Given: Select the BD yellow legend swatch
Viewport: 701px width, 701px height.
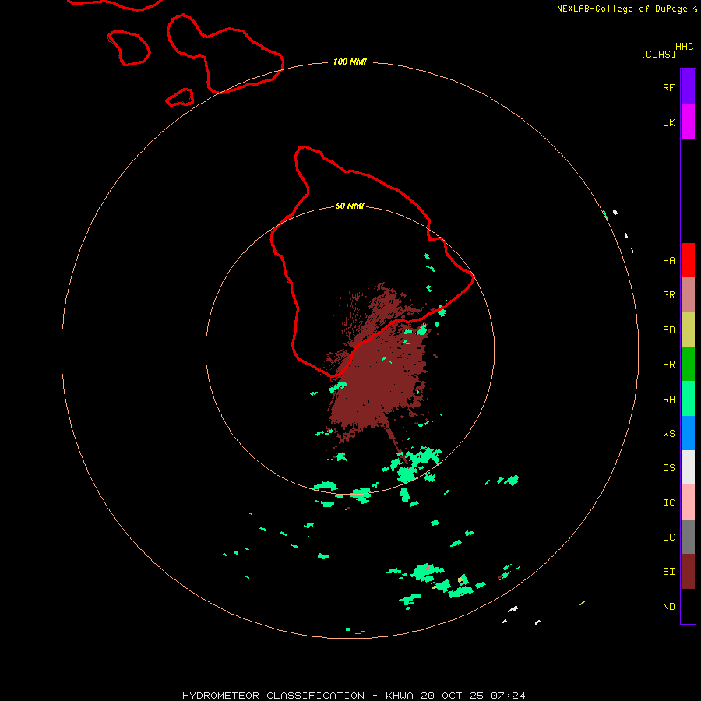Looking at the screenshot, I should [x=688, y=330].
